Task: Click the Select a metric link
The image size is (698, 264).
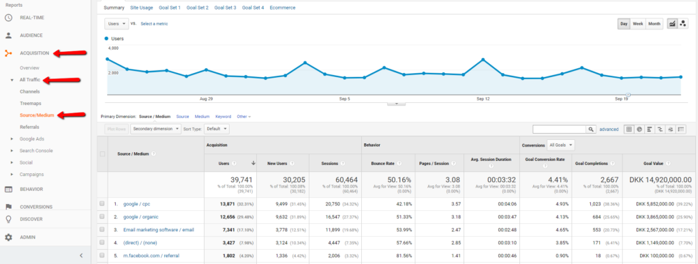Action: 154,24
